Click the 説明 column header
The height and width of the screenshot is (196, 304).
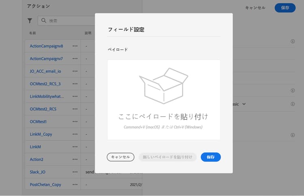[88, 33]
